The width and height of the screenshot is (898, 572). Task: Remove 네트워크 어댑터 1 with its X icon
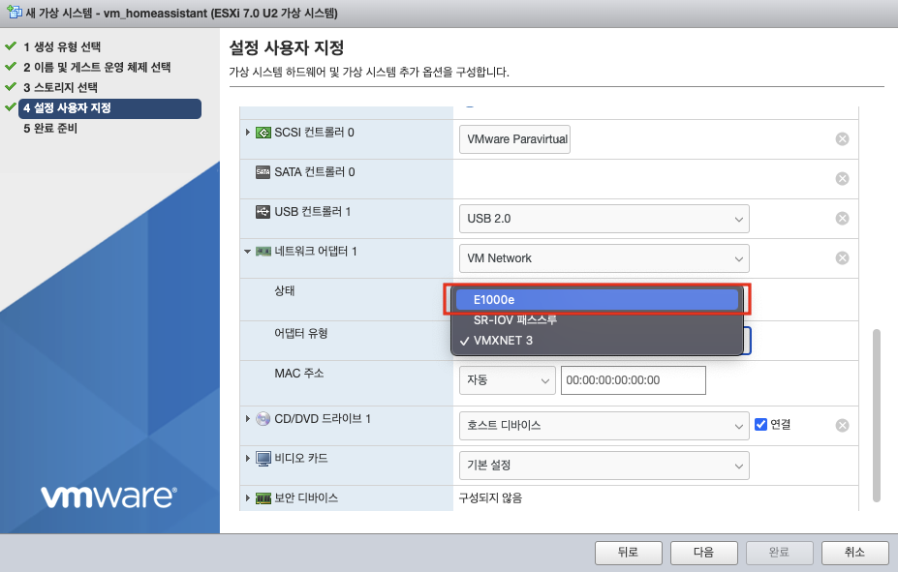(x=842, y=258)
